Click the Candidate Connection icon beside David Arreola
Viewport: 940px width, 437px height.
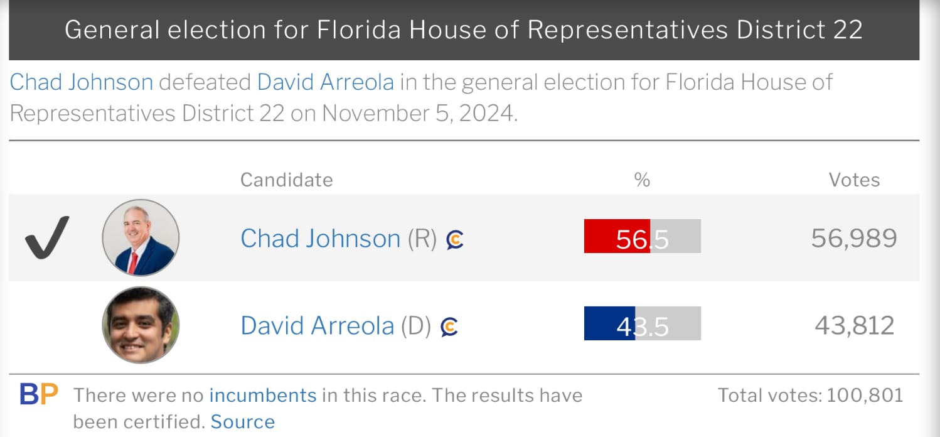(x=449, y=326)
